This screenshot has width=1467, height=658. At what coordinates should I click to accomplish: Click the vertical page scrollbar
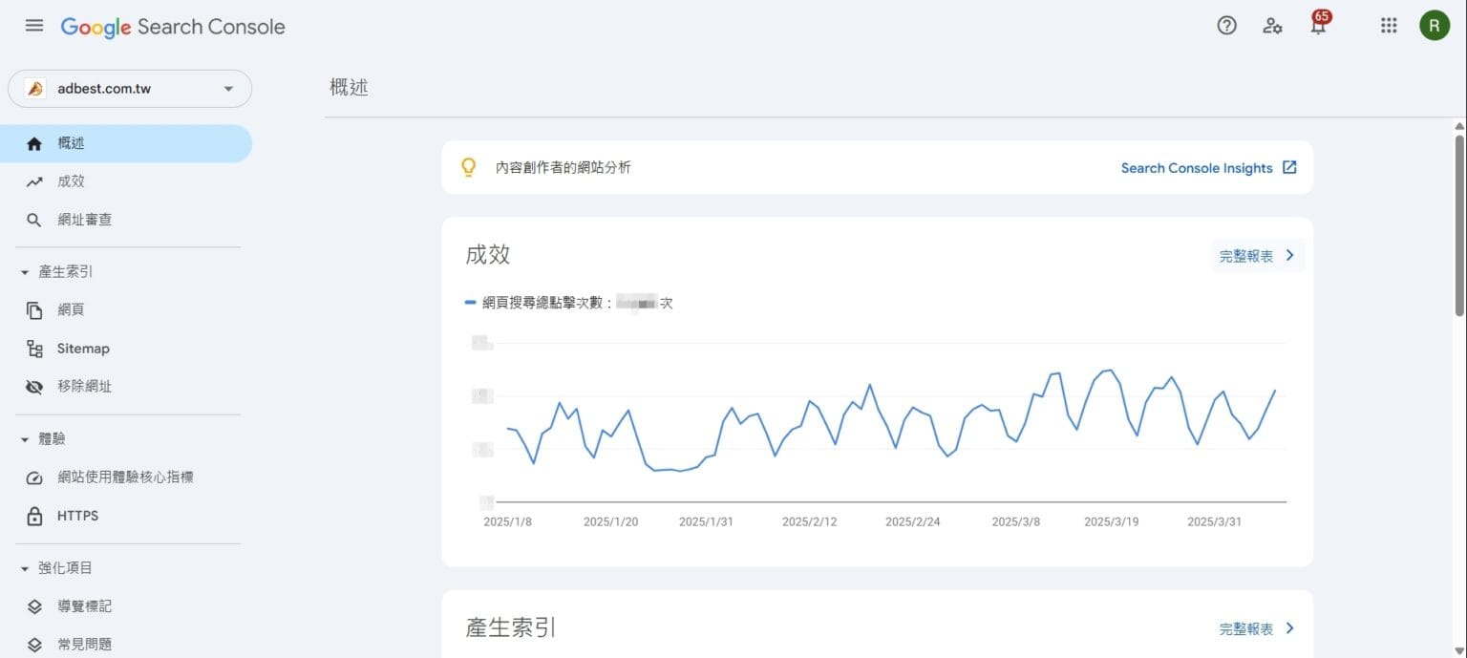coord(1458,225)
